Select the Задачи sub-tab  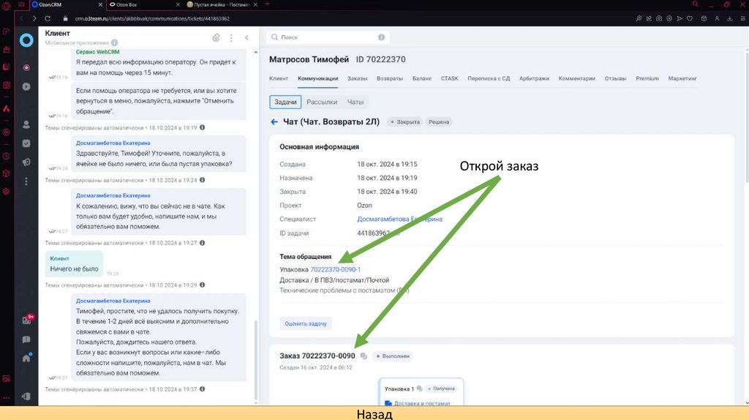[x=285, y=102]
